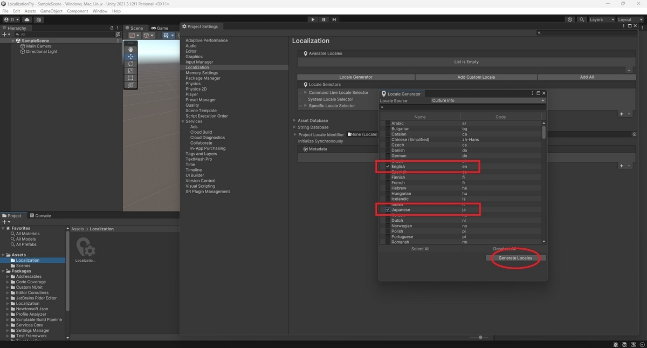Click the global search magnifier icon

pos(582,19)
